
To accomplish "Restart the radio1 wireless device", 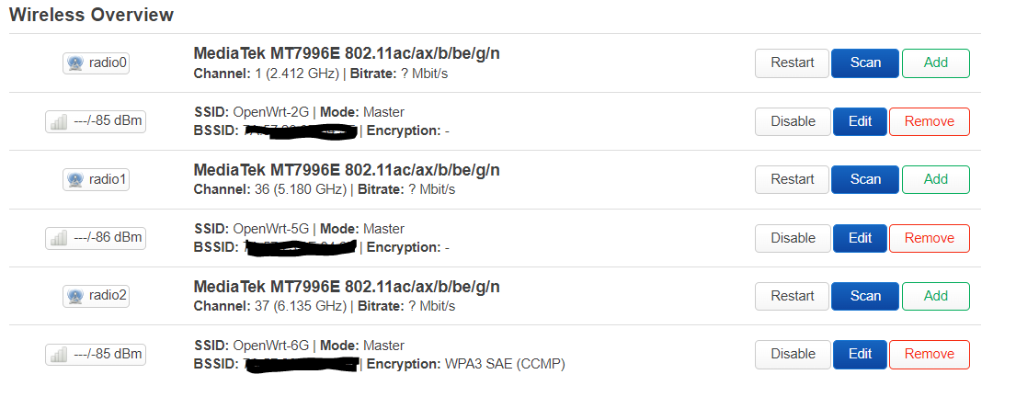I will tap(792, 179).
